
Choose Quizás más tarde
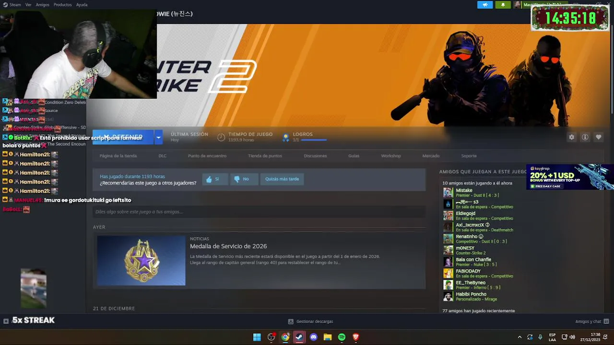282,179
